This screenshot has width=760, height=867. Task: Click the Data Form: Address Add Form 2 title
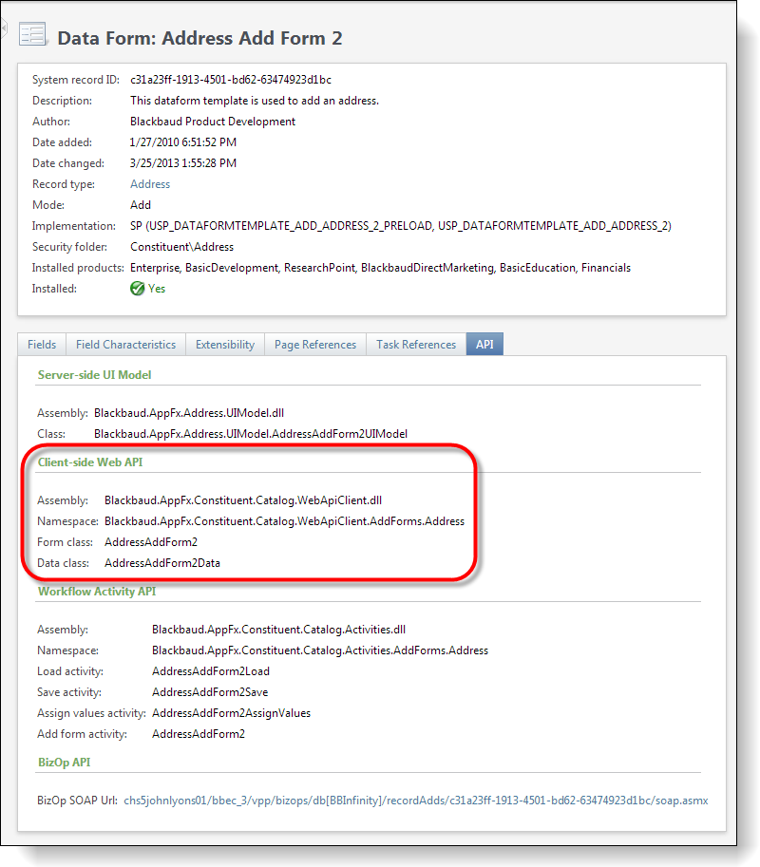coord(199,38)
